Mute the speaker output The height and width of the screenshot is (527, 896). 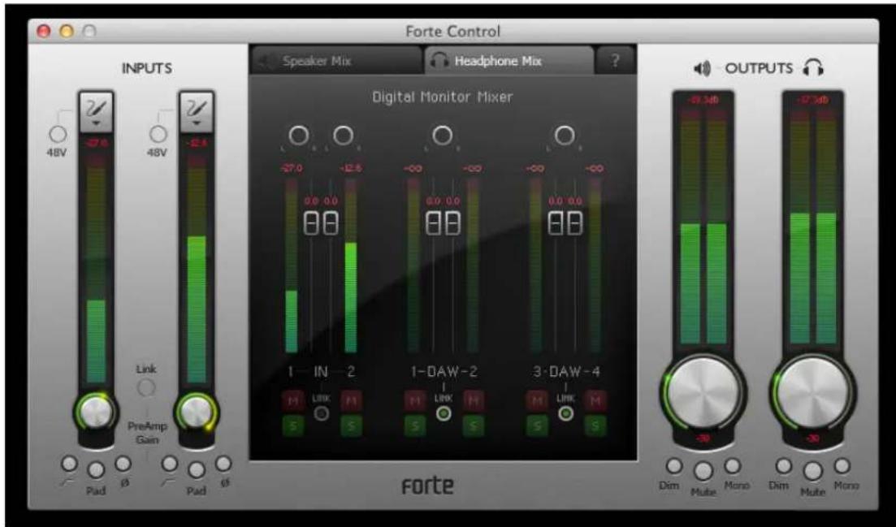click(x=703, y=471)
